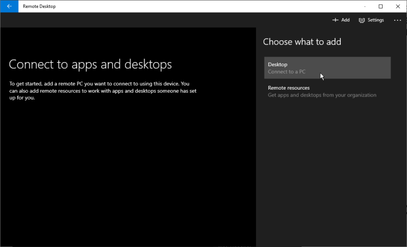Select Remote resources option
Screen dimensions: 407x247
click(x=328, y=91)
